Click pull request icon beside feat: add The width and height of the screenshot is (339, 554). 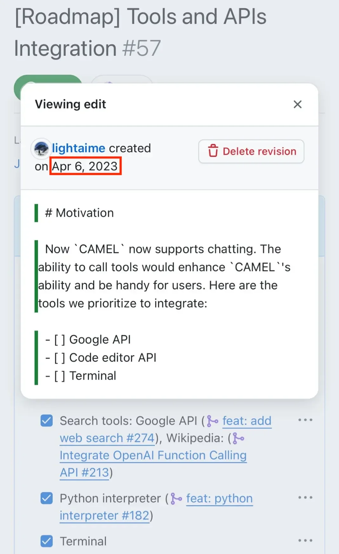click(213, 421)
